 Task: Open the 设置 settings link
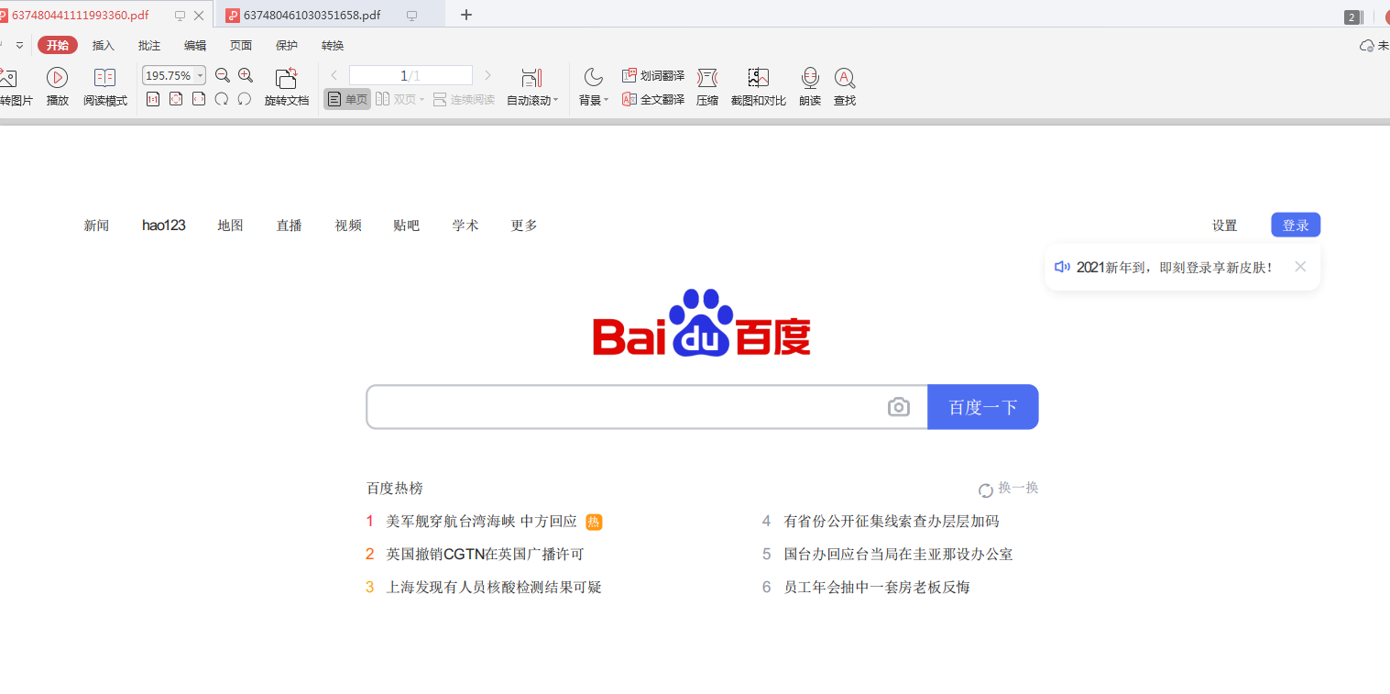(x=1224, y=226)
